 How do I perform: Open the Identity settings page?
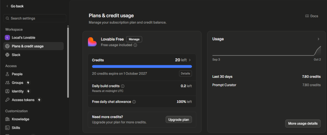pos(33,91)
